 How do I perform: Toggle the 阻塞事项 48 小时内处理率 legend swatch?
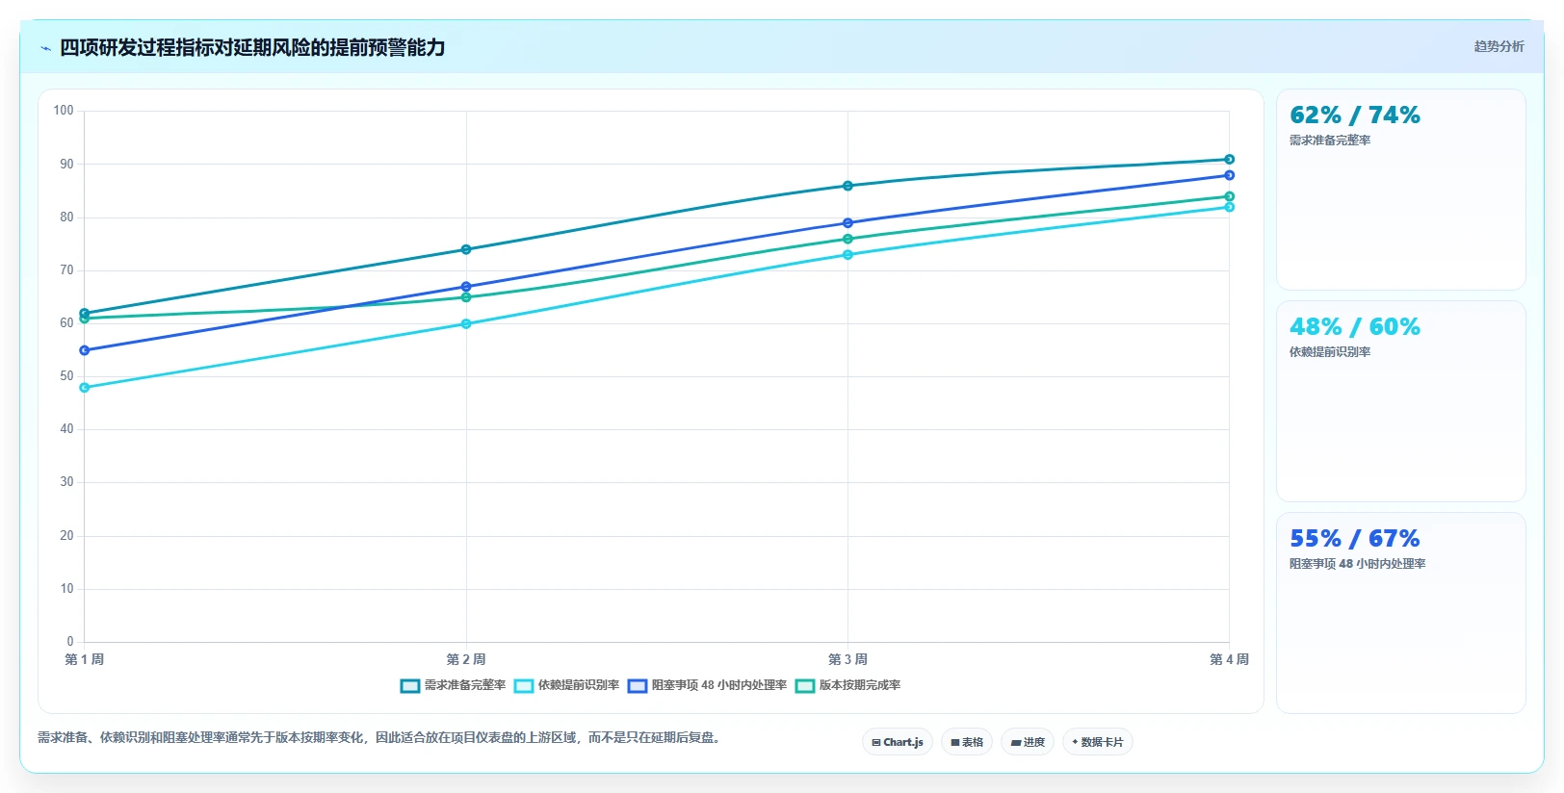[638, 686]
